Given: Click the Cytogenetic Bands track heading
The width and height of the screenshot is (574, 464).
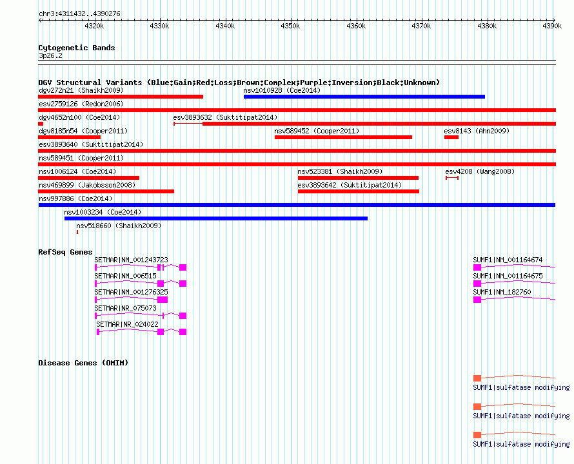Looking at the screenshot, I should coord(77,48).
